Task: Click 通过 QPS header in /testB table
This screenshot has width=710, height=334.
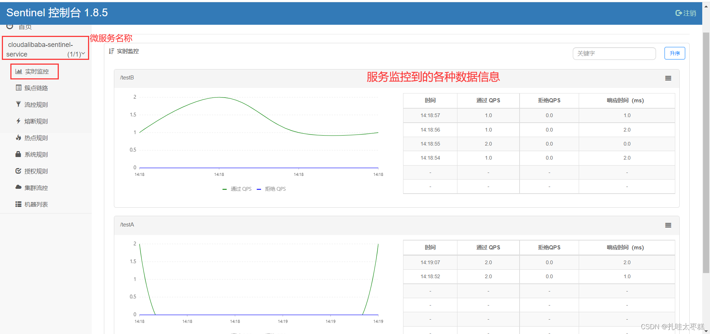Action: tap(488, 100)
